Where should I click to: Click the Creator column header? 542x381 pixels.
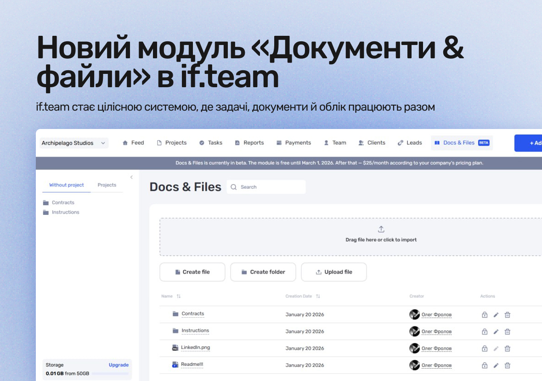(x=417, y=296)
